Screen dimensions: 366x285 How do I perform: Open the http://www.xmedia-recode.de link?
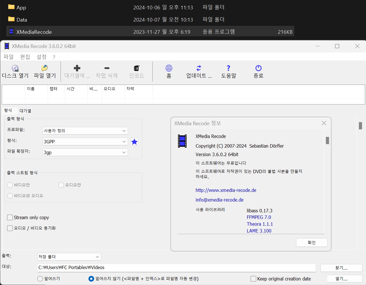click(226, 190)
